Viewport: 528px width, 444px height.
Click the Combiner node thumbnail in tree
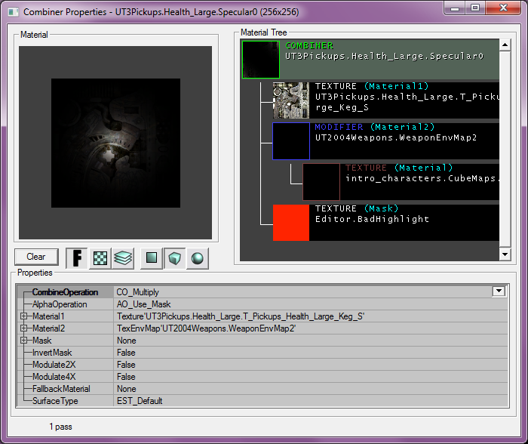point(261,60)
